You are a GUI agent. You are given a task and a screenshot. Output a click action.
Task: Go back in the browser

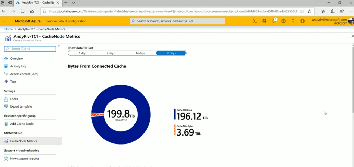[x=4, y=11]
